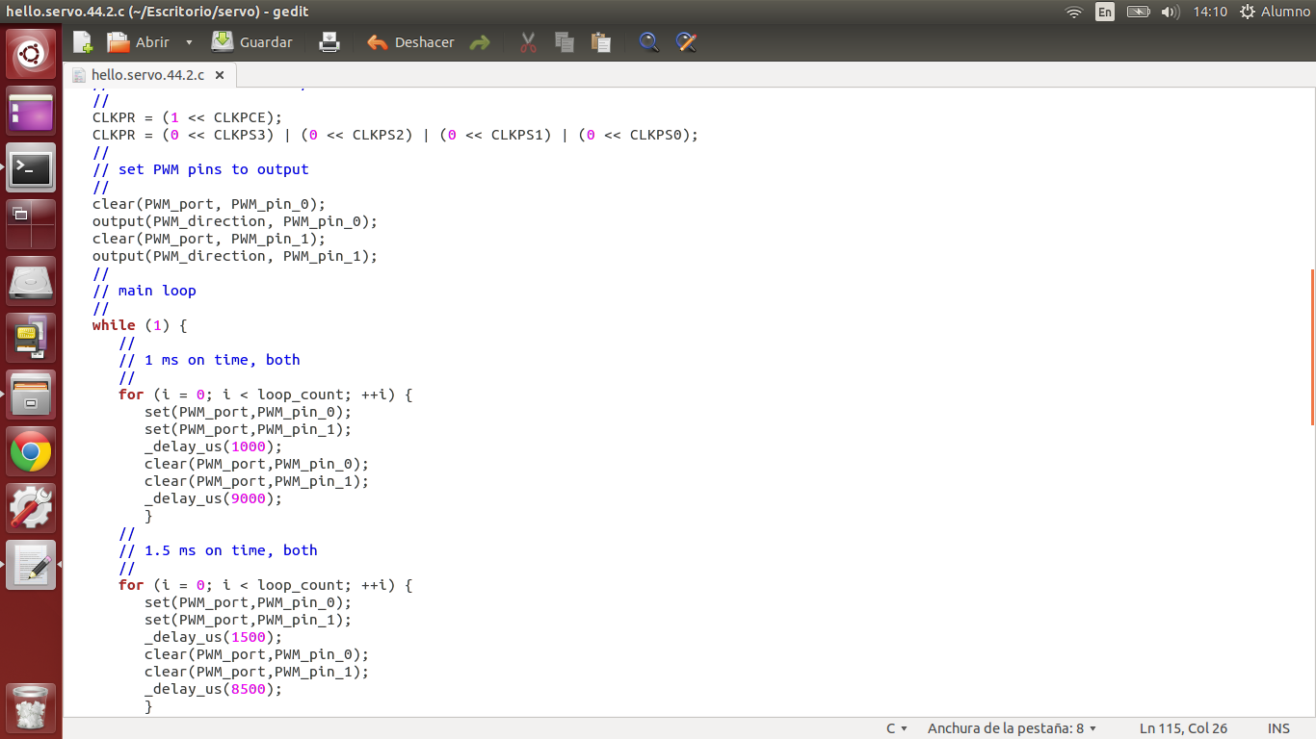Open workspace switcher in launcher

(x=32, y=225)
